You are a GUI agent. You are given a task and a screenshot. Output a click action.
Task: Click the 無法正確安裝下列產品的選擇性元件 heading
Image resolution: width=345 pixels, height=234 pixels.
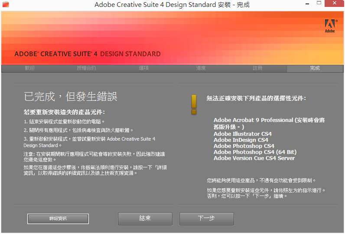[x=256, y=98]
